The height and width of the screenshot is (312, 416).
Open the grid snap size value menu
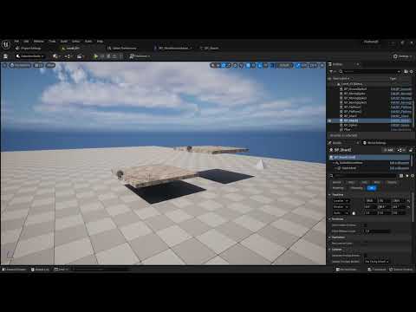(x=253, y=66)
